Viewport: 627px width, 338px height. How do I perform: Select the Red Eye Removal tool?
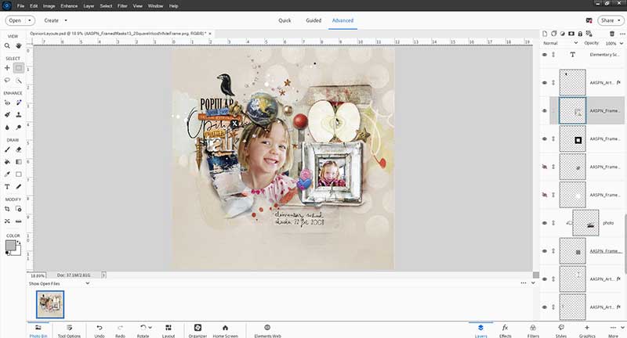(x=7, y=102)
